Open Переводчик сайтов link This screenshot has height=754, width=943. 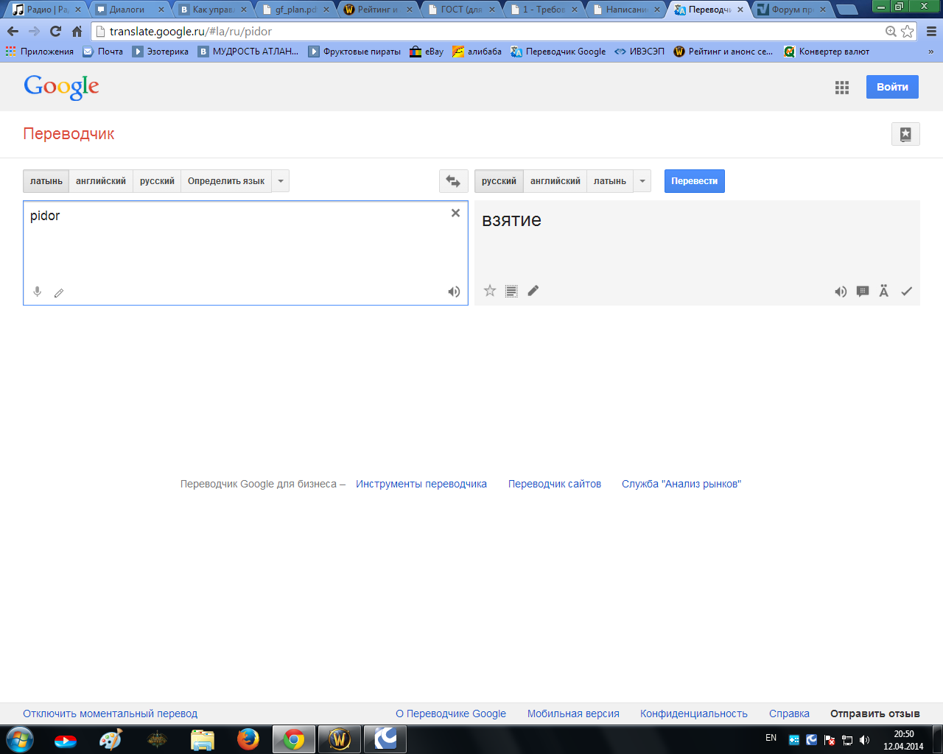pos(555,484)
